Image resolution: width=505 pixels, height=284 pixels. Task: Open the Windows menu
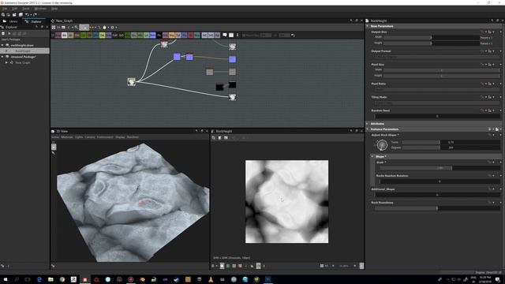(40, 9)
